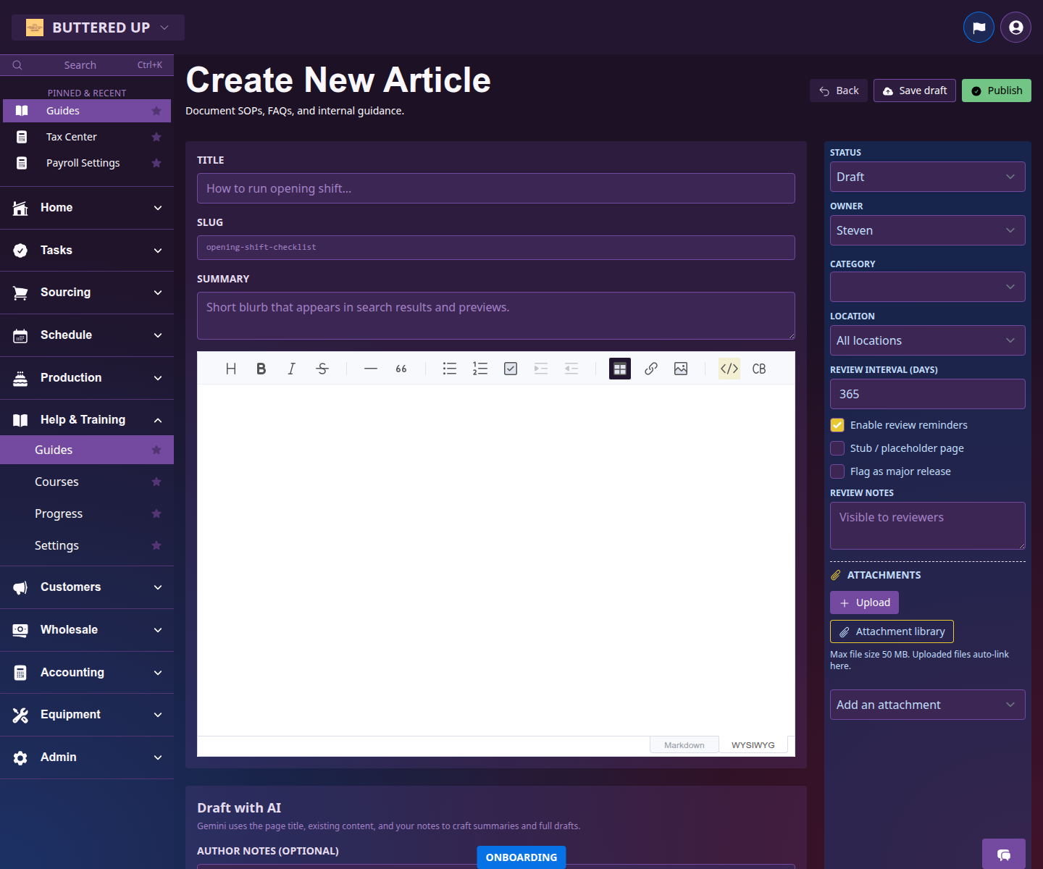Open the Attachment library
Screen dimensions: 1043x869
click(892, 631)
